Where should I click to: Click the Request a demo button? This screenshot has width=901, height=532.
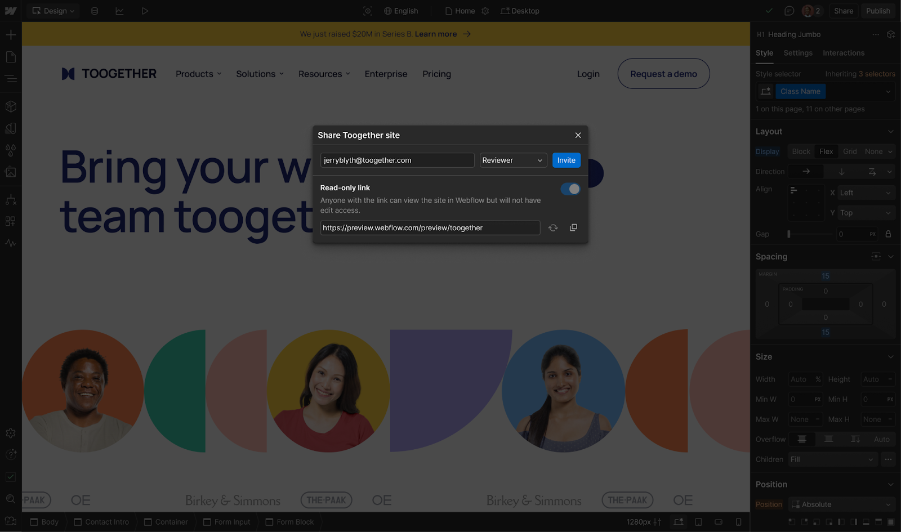point(663,74)
